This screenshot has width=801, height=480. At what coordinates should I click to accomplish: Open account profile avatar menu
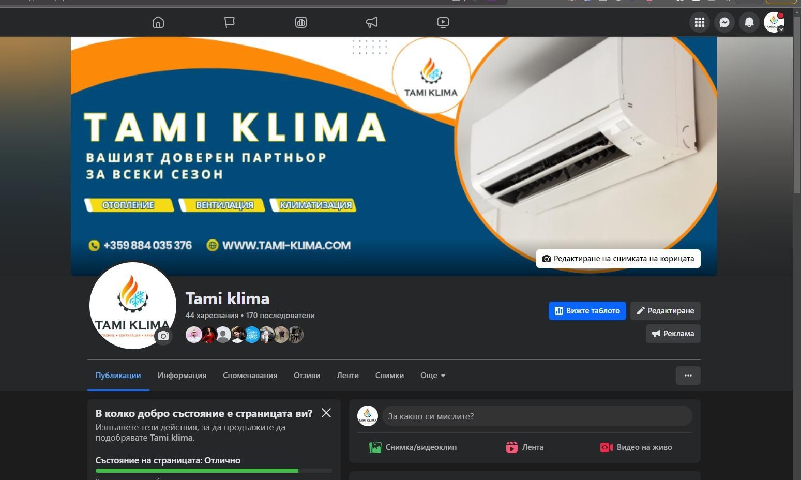click(x=774, y=22)
